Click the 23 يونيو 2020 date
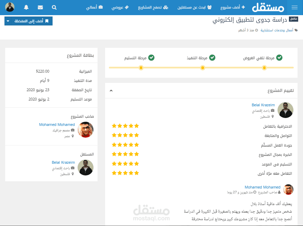 pyautogui.click(x=38, y=90)
